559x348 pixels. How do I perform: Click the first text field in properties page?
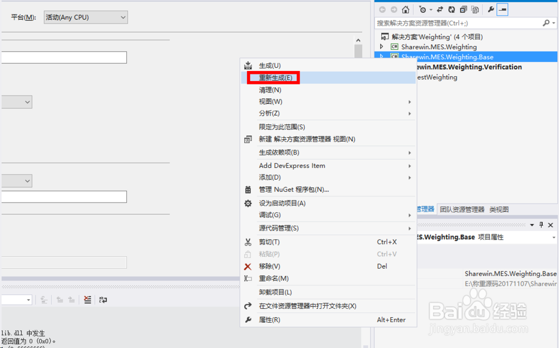pos(64,58)
